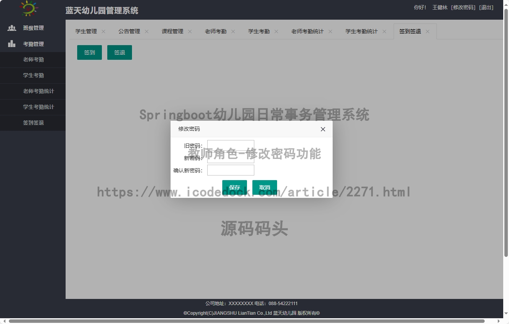
Task: Select the 签到签退 tab
Action: tap(410, 32)
